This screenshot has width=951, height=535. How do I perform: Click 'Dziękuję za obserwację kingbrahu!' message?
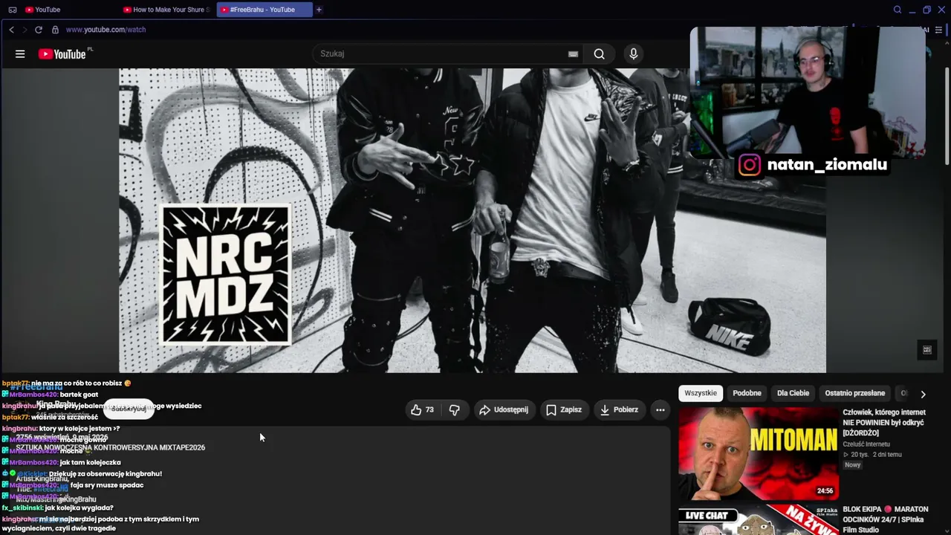click(x=106, y=474)
